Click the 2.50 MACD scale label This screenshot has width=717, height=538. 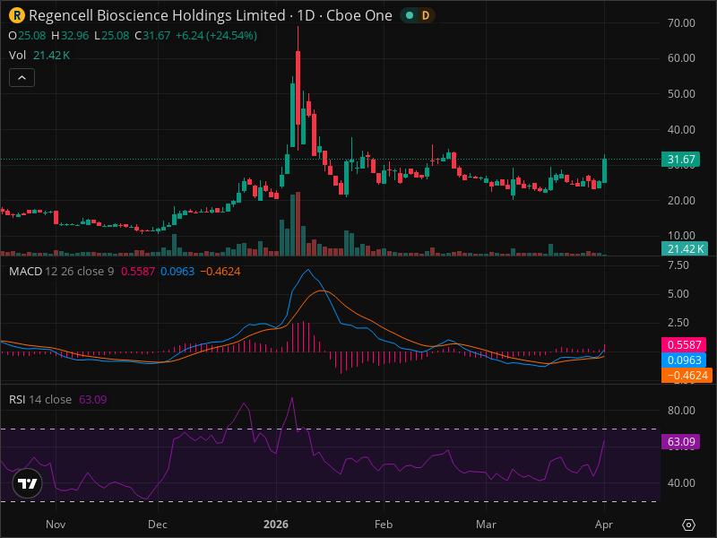pos(678,323)
